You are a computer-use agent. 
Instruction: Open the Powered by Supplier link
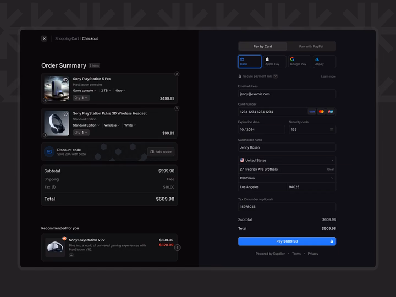[x=270, y=254]
